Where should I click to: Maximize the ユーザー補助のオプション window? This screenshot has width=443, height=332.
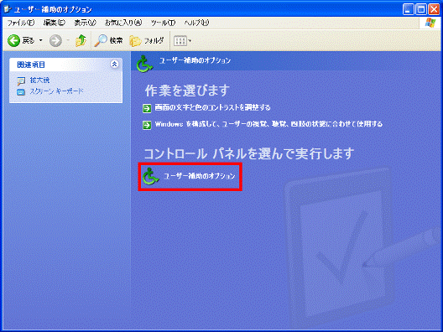tap(421, 9)
